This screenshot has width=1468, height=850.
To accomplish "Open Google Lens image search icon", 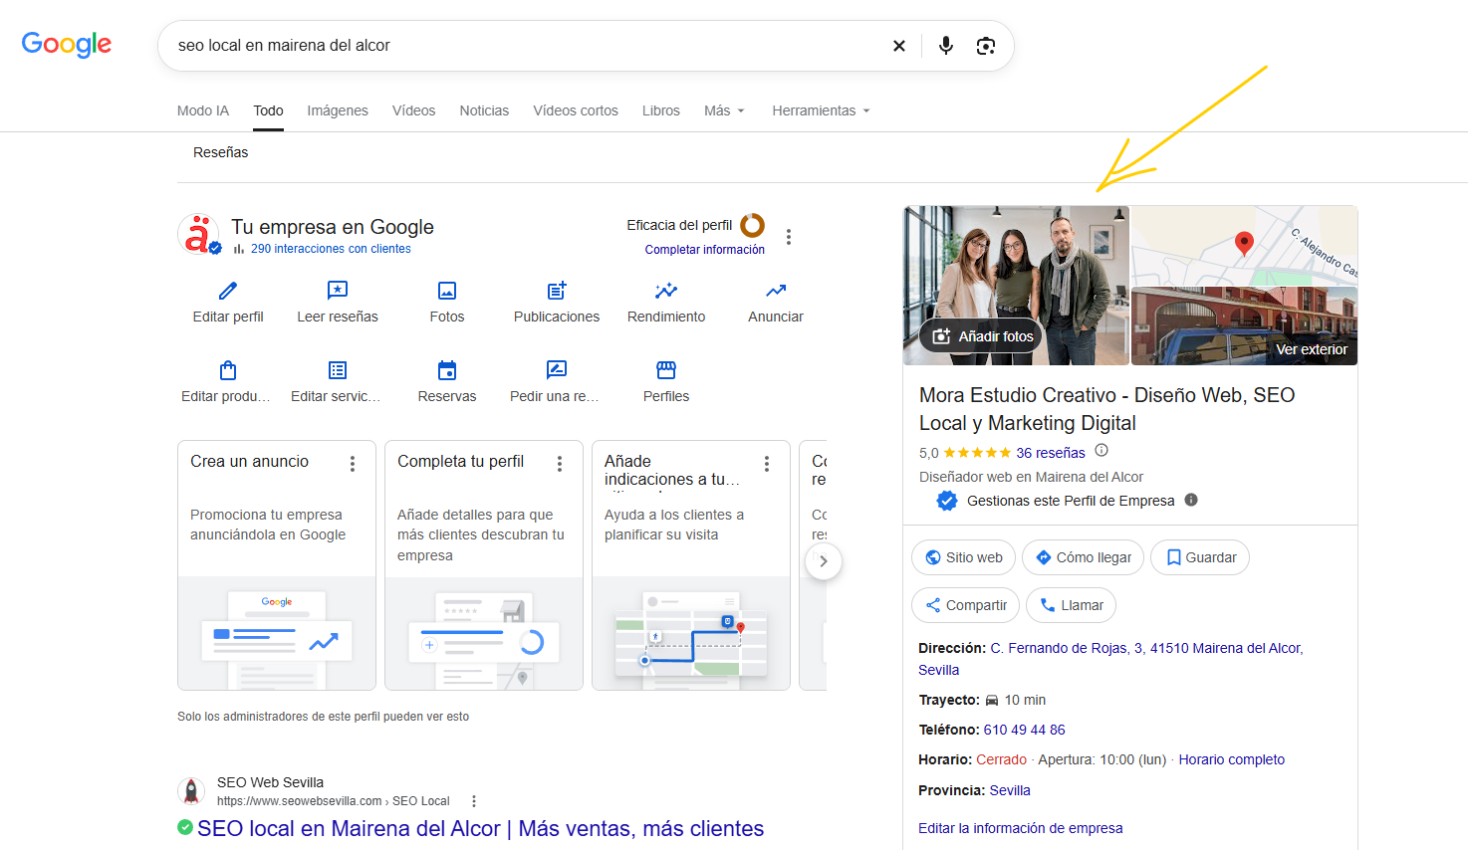I will tap(986, 46).
